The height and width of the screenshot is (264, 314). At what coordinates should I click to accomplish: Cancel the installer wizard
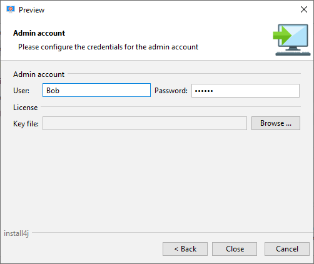pos(287,249)
